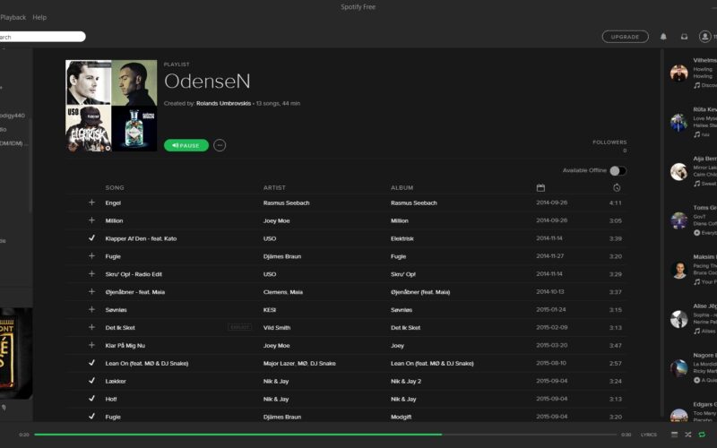The height and width of the screenshot is (448, 717).
Task: Enable the Available Offline switch
Action: [x=618, y=170]
